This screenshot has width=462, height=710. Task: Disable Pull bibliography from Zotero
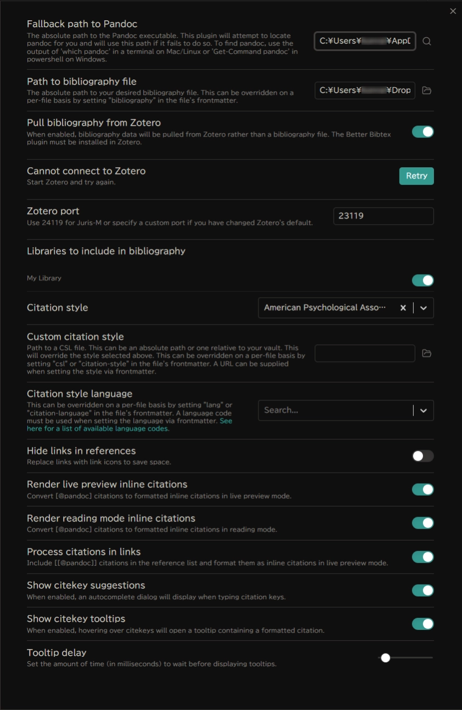tap(422, 132)
